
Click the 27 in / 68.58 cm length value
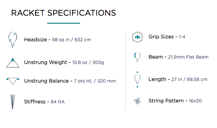click(x=189, y=79)
